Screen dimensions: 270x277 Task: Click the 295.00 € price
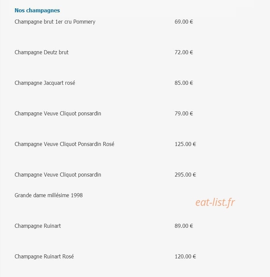(185, 175)
